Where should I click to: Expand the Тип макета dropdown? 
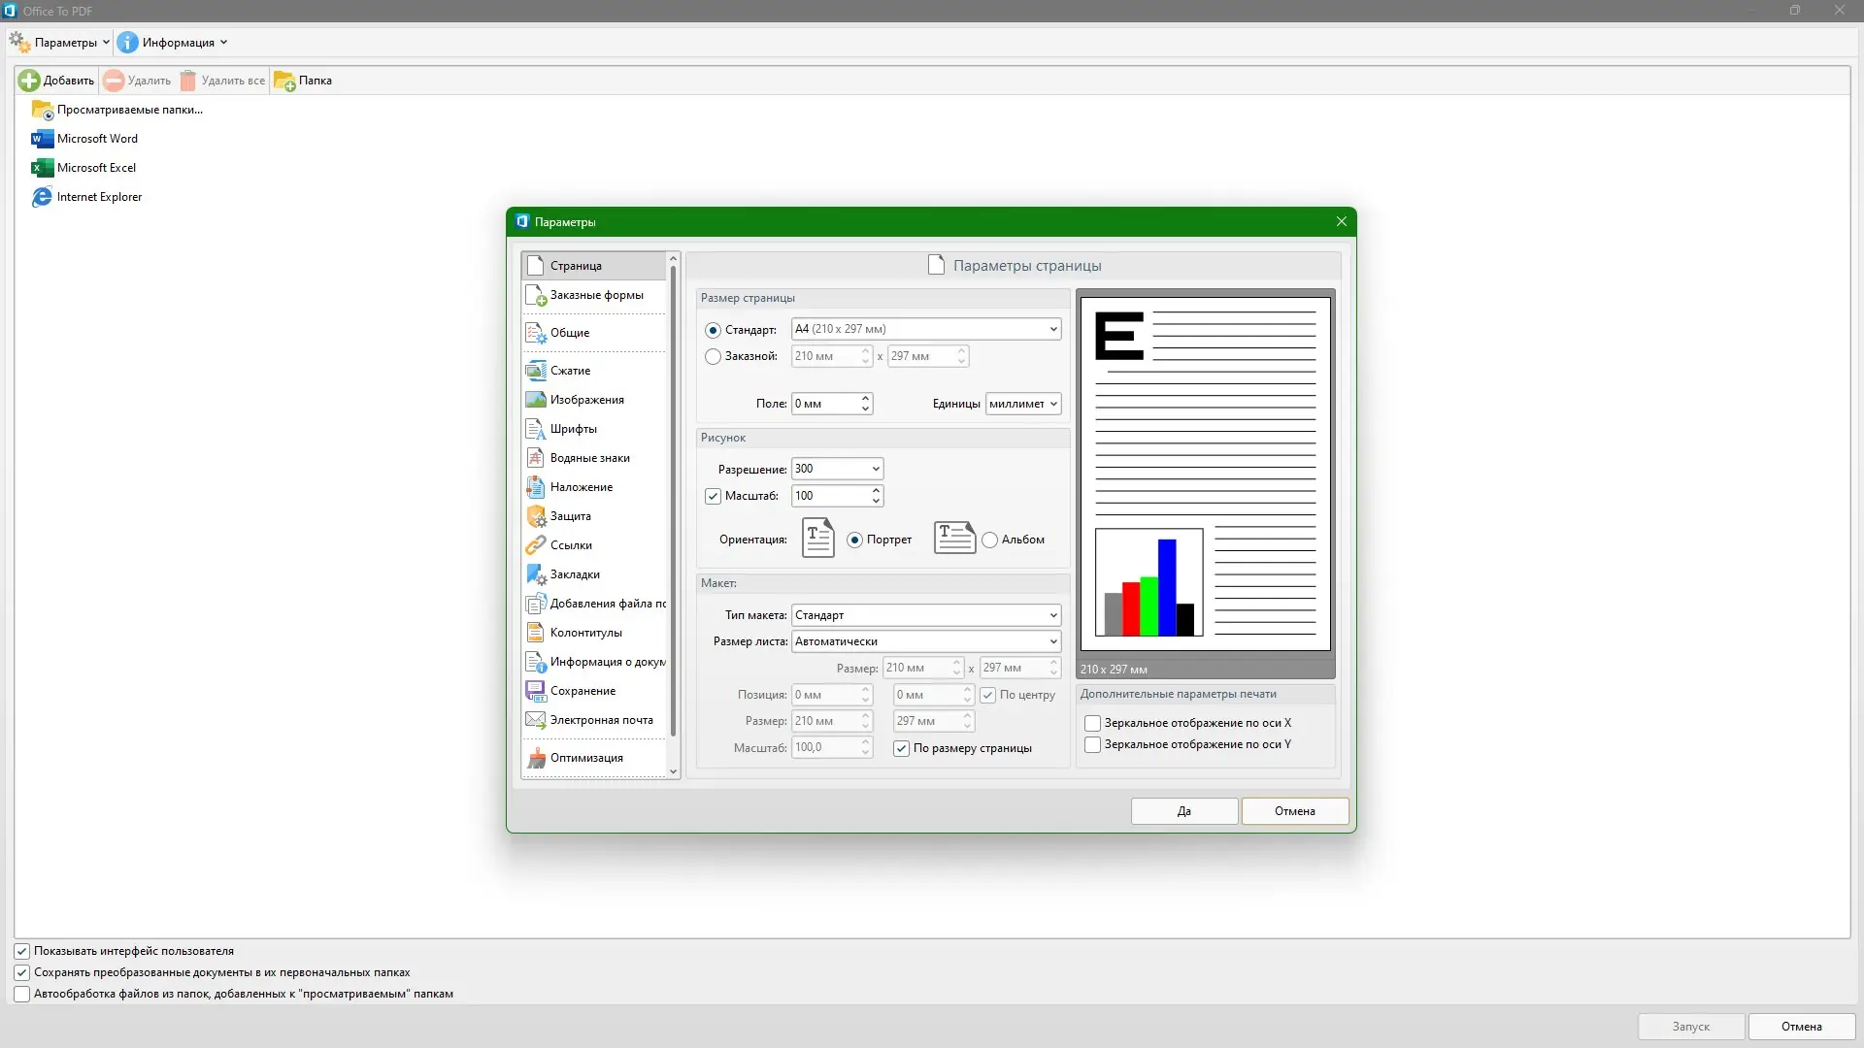tap(1052, 615)
